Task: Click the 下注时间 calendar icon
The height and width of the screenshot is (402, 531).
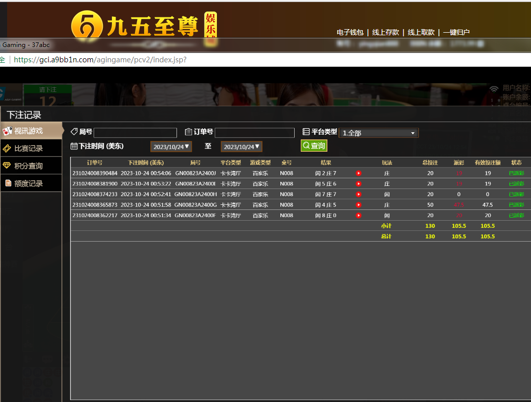Action: [x=74, y=146]
